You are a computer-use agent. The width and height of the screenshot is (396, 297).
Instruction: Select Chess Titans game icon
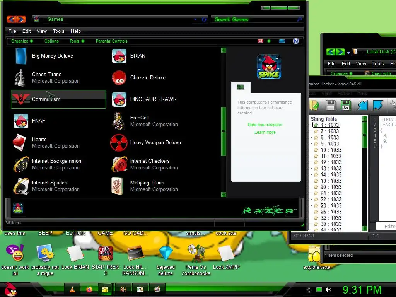click(20, 77)
